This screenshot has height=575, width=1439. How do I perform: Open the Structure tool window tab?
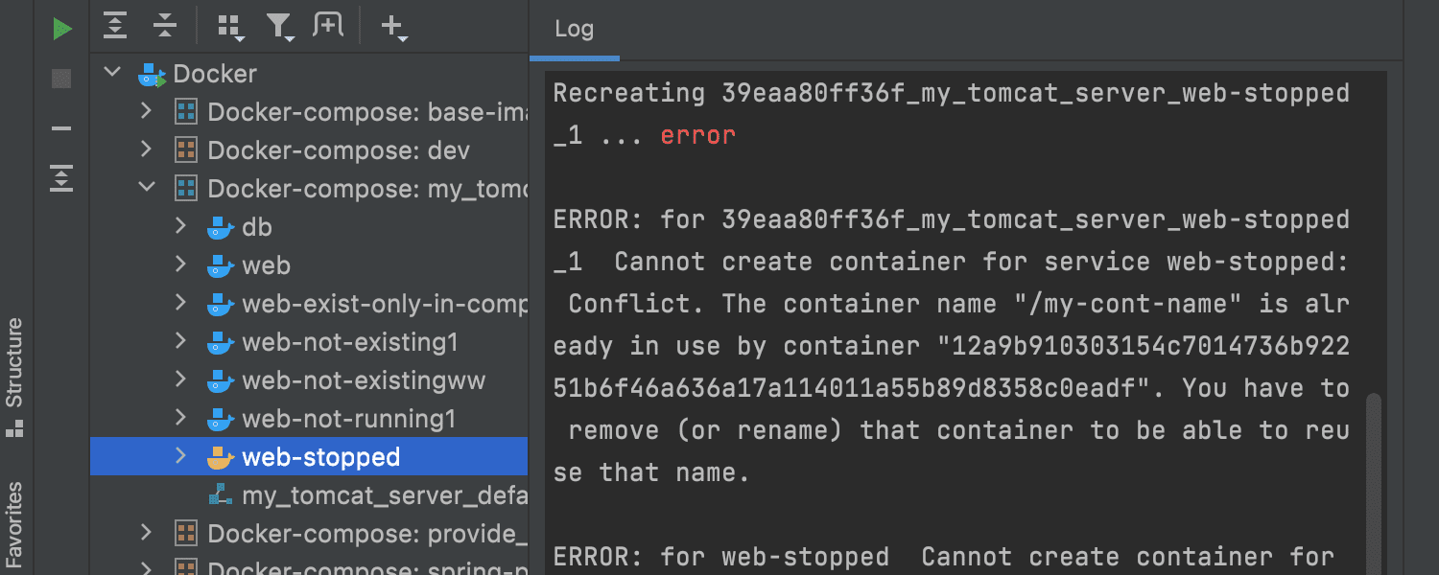pos(14,376)
